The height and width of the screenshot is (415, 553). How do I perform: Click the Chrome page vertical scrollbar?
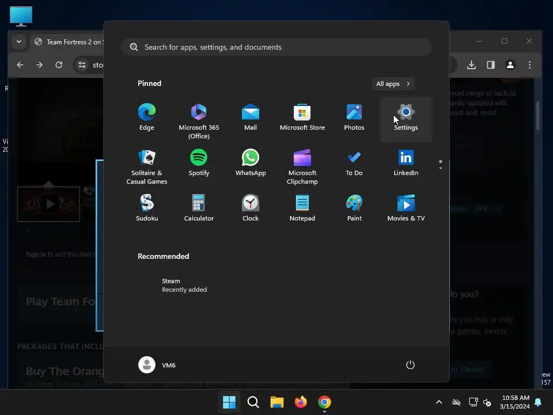538,116
